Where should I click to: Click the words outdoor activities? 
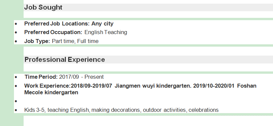[x=164, y=110]
